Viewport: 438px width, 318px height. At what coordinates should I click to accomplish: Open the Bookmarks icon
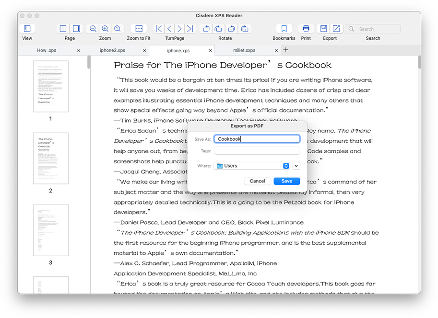pos(284,29)
